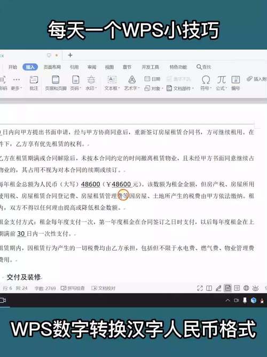Show hidden tray icons chevron on taskbar

coord(227,301)
